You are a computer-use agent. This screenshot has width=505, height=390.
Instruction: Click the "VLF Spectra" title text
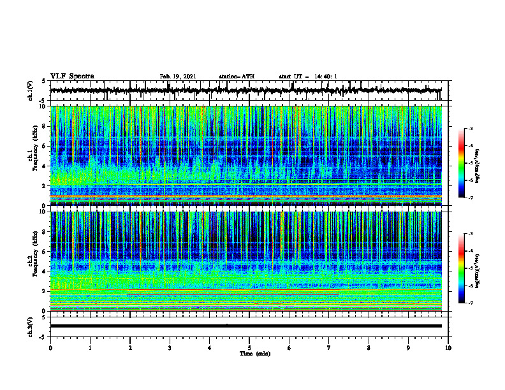[x=72, y=76]
